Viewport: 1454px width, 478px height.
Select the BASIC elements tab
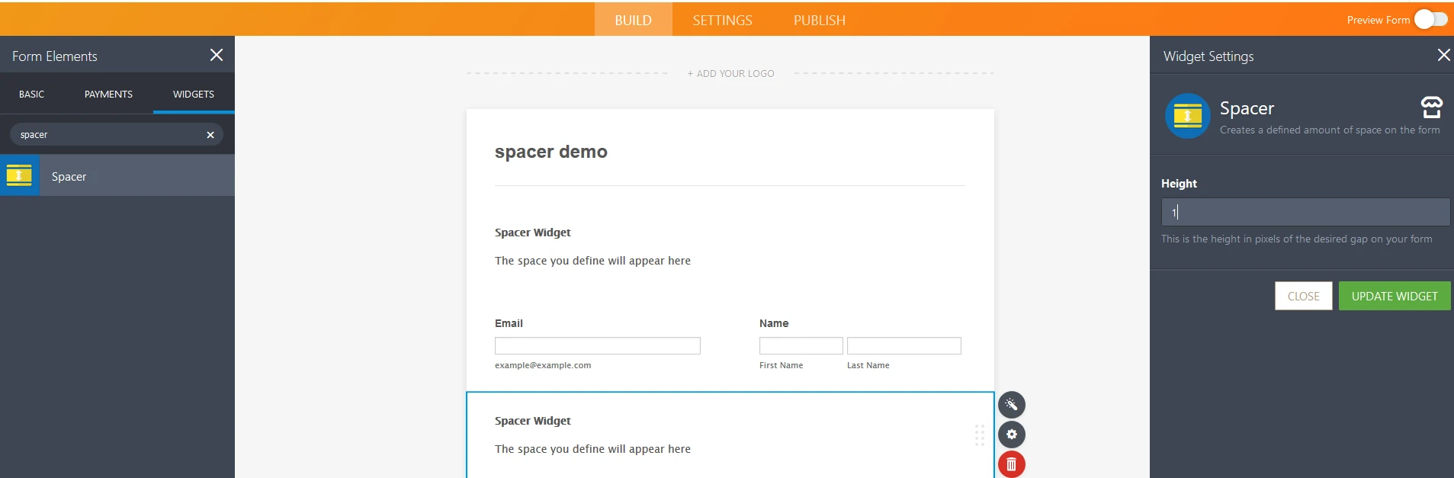coord(32,95)
